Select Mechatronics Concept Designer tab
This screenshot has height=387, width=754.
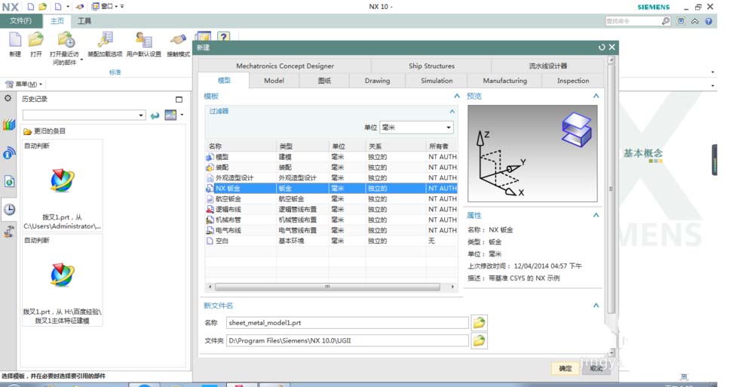[285, 66]
